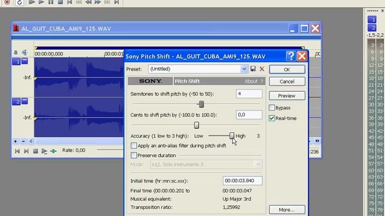Click Rewind in the top transport toolbar
This screenshot has width=385, height=216.
click(x=88, y=2)
